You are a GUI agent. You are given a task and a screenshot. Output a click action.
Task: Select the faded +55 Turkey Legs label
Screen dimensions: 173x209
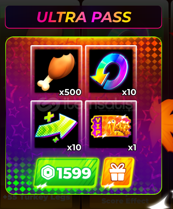(x=36, y=197)
